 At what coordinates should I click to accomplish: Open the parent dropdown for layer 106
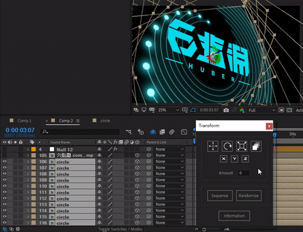170,162
